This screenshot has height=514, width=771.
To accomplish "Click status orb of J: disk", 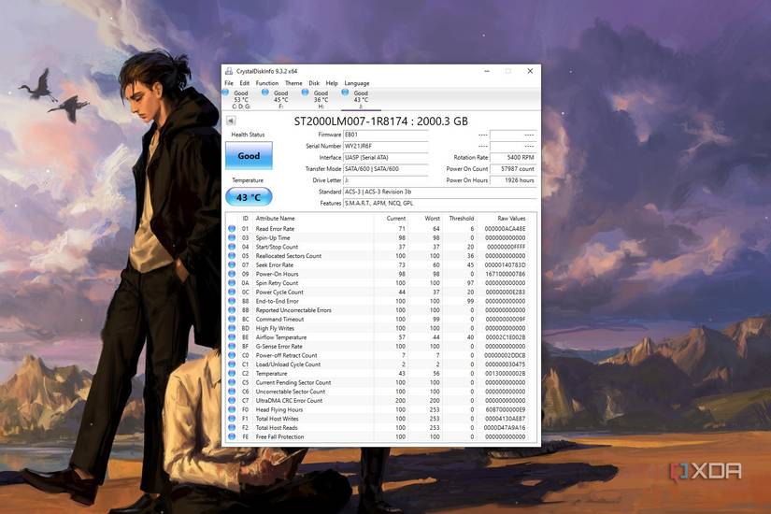I will (345, 93).
